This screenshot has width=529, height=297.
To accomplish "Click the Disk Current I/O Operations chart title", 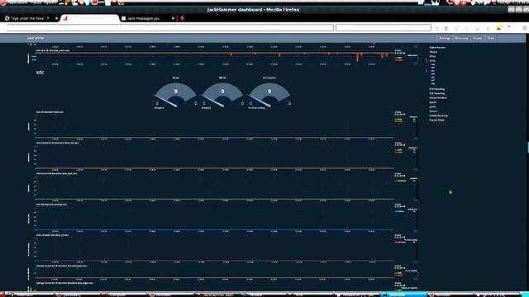I will (x=57, y=173).
